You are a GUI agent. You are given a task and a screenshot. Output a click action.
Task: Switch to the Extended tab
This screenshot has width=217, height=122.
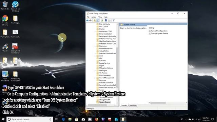click(124, 105)
